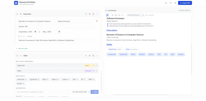Screen dimensions: 206x101
Task: Select the hand pan tool in preview
Action: point(107,15)
